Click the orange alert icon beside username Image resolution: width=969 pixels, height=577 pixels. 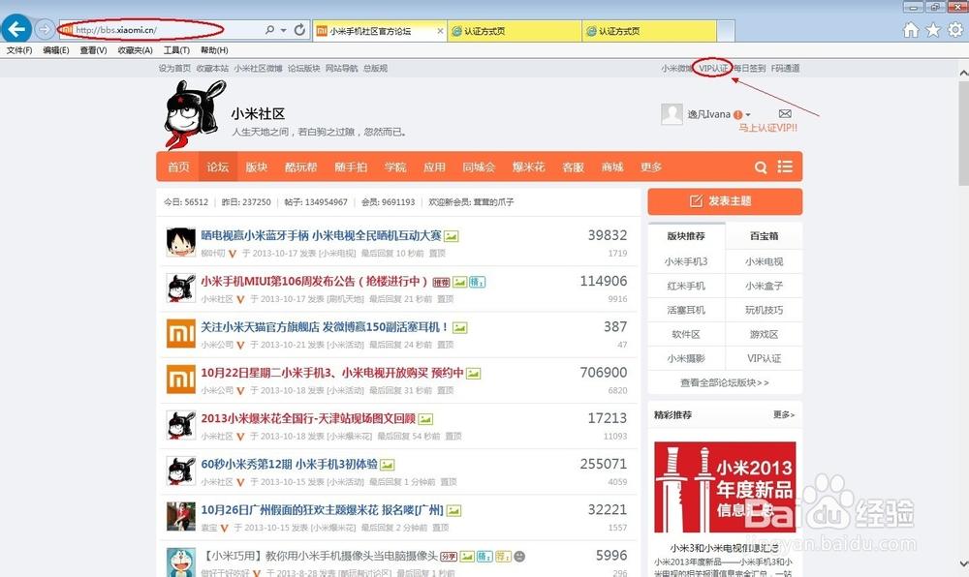point(737,115)
